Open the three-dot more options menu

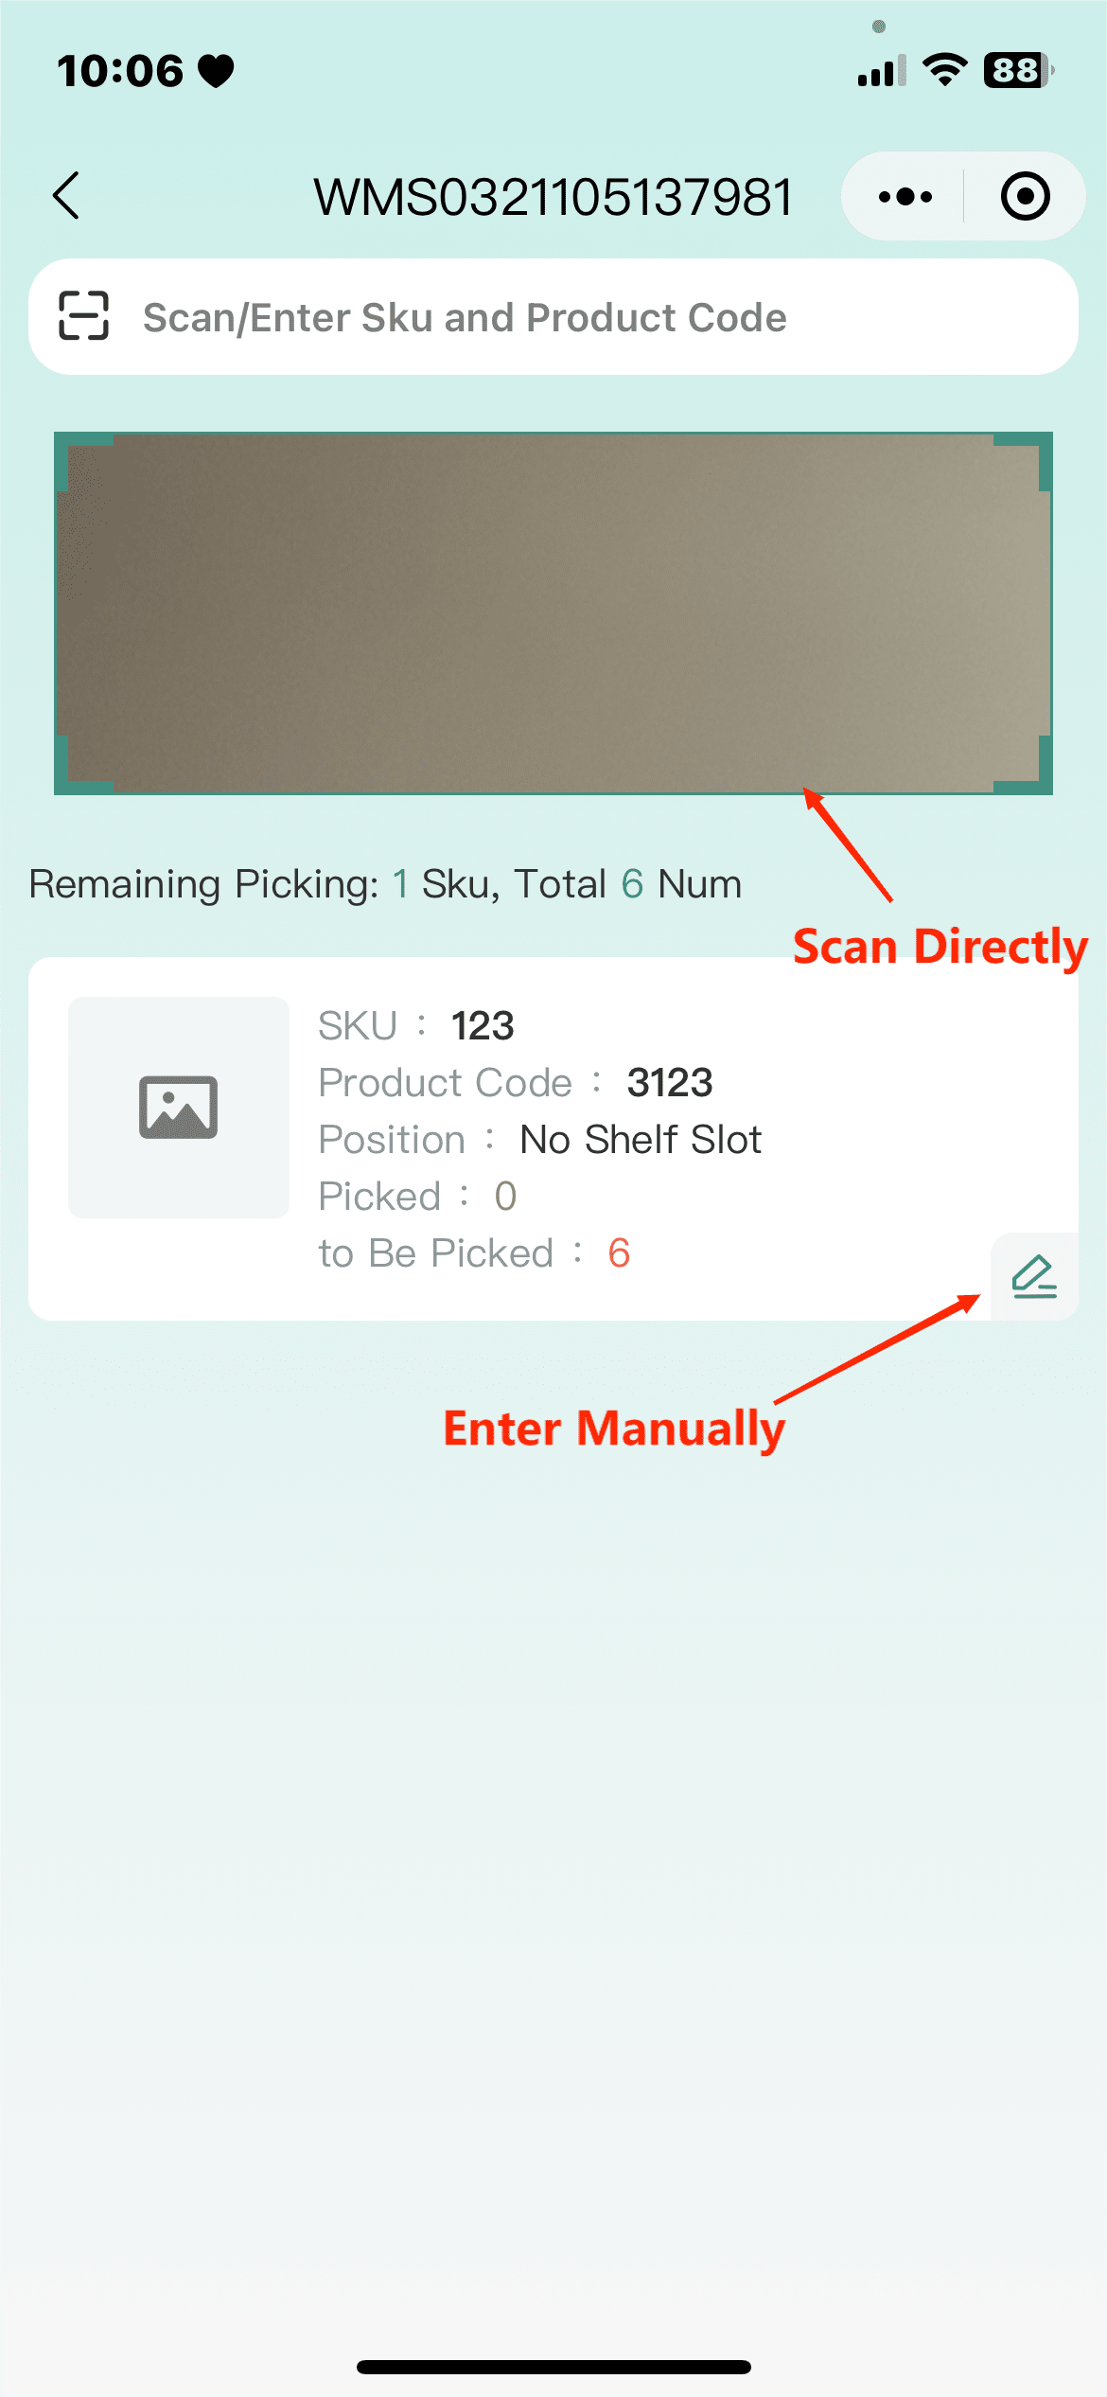click(905, 197)
